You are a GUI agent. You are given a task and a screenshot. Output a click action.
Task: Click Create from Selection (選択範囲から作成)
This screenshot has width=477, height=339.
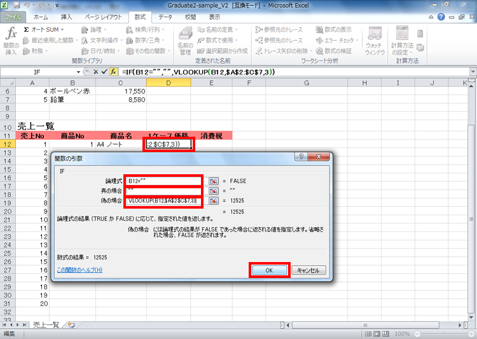pos(223,51)
